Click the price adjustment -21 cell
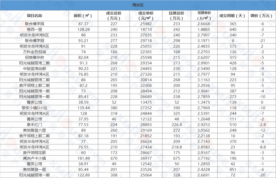276x178 pixels. coord(262,40)
